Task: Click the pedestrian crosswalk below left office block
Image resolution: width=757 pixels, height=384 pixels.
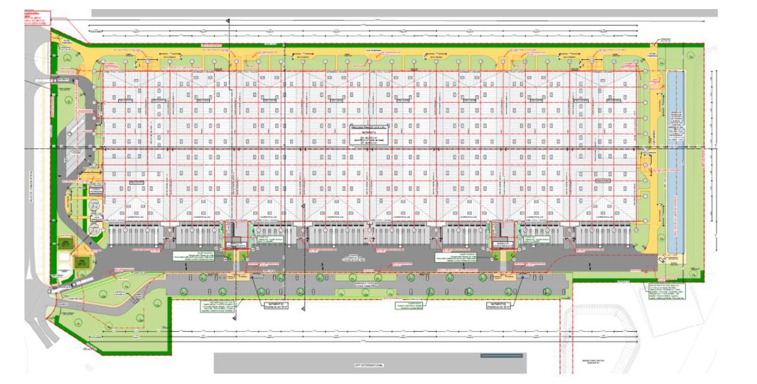Action: click(x=238, y=265)
